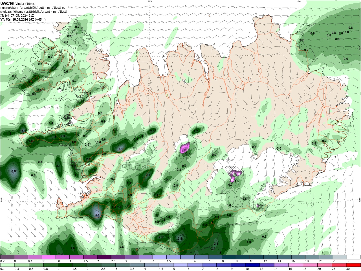
Task: Click the valid time 'VT: Fös. 10.05.2024 14Z (+65 h)'
Action: point(23,19)
